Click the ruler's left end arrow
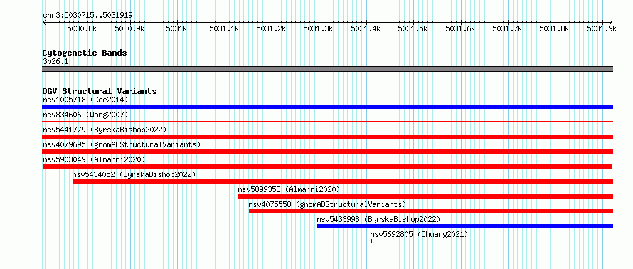Viewport: 633px width, 269px height. pyautogui.click(x=44, y=22)
